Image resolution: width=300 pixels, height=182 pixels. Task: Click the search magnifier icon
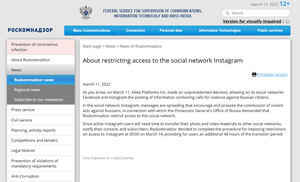[227, 13]
